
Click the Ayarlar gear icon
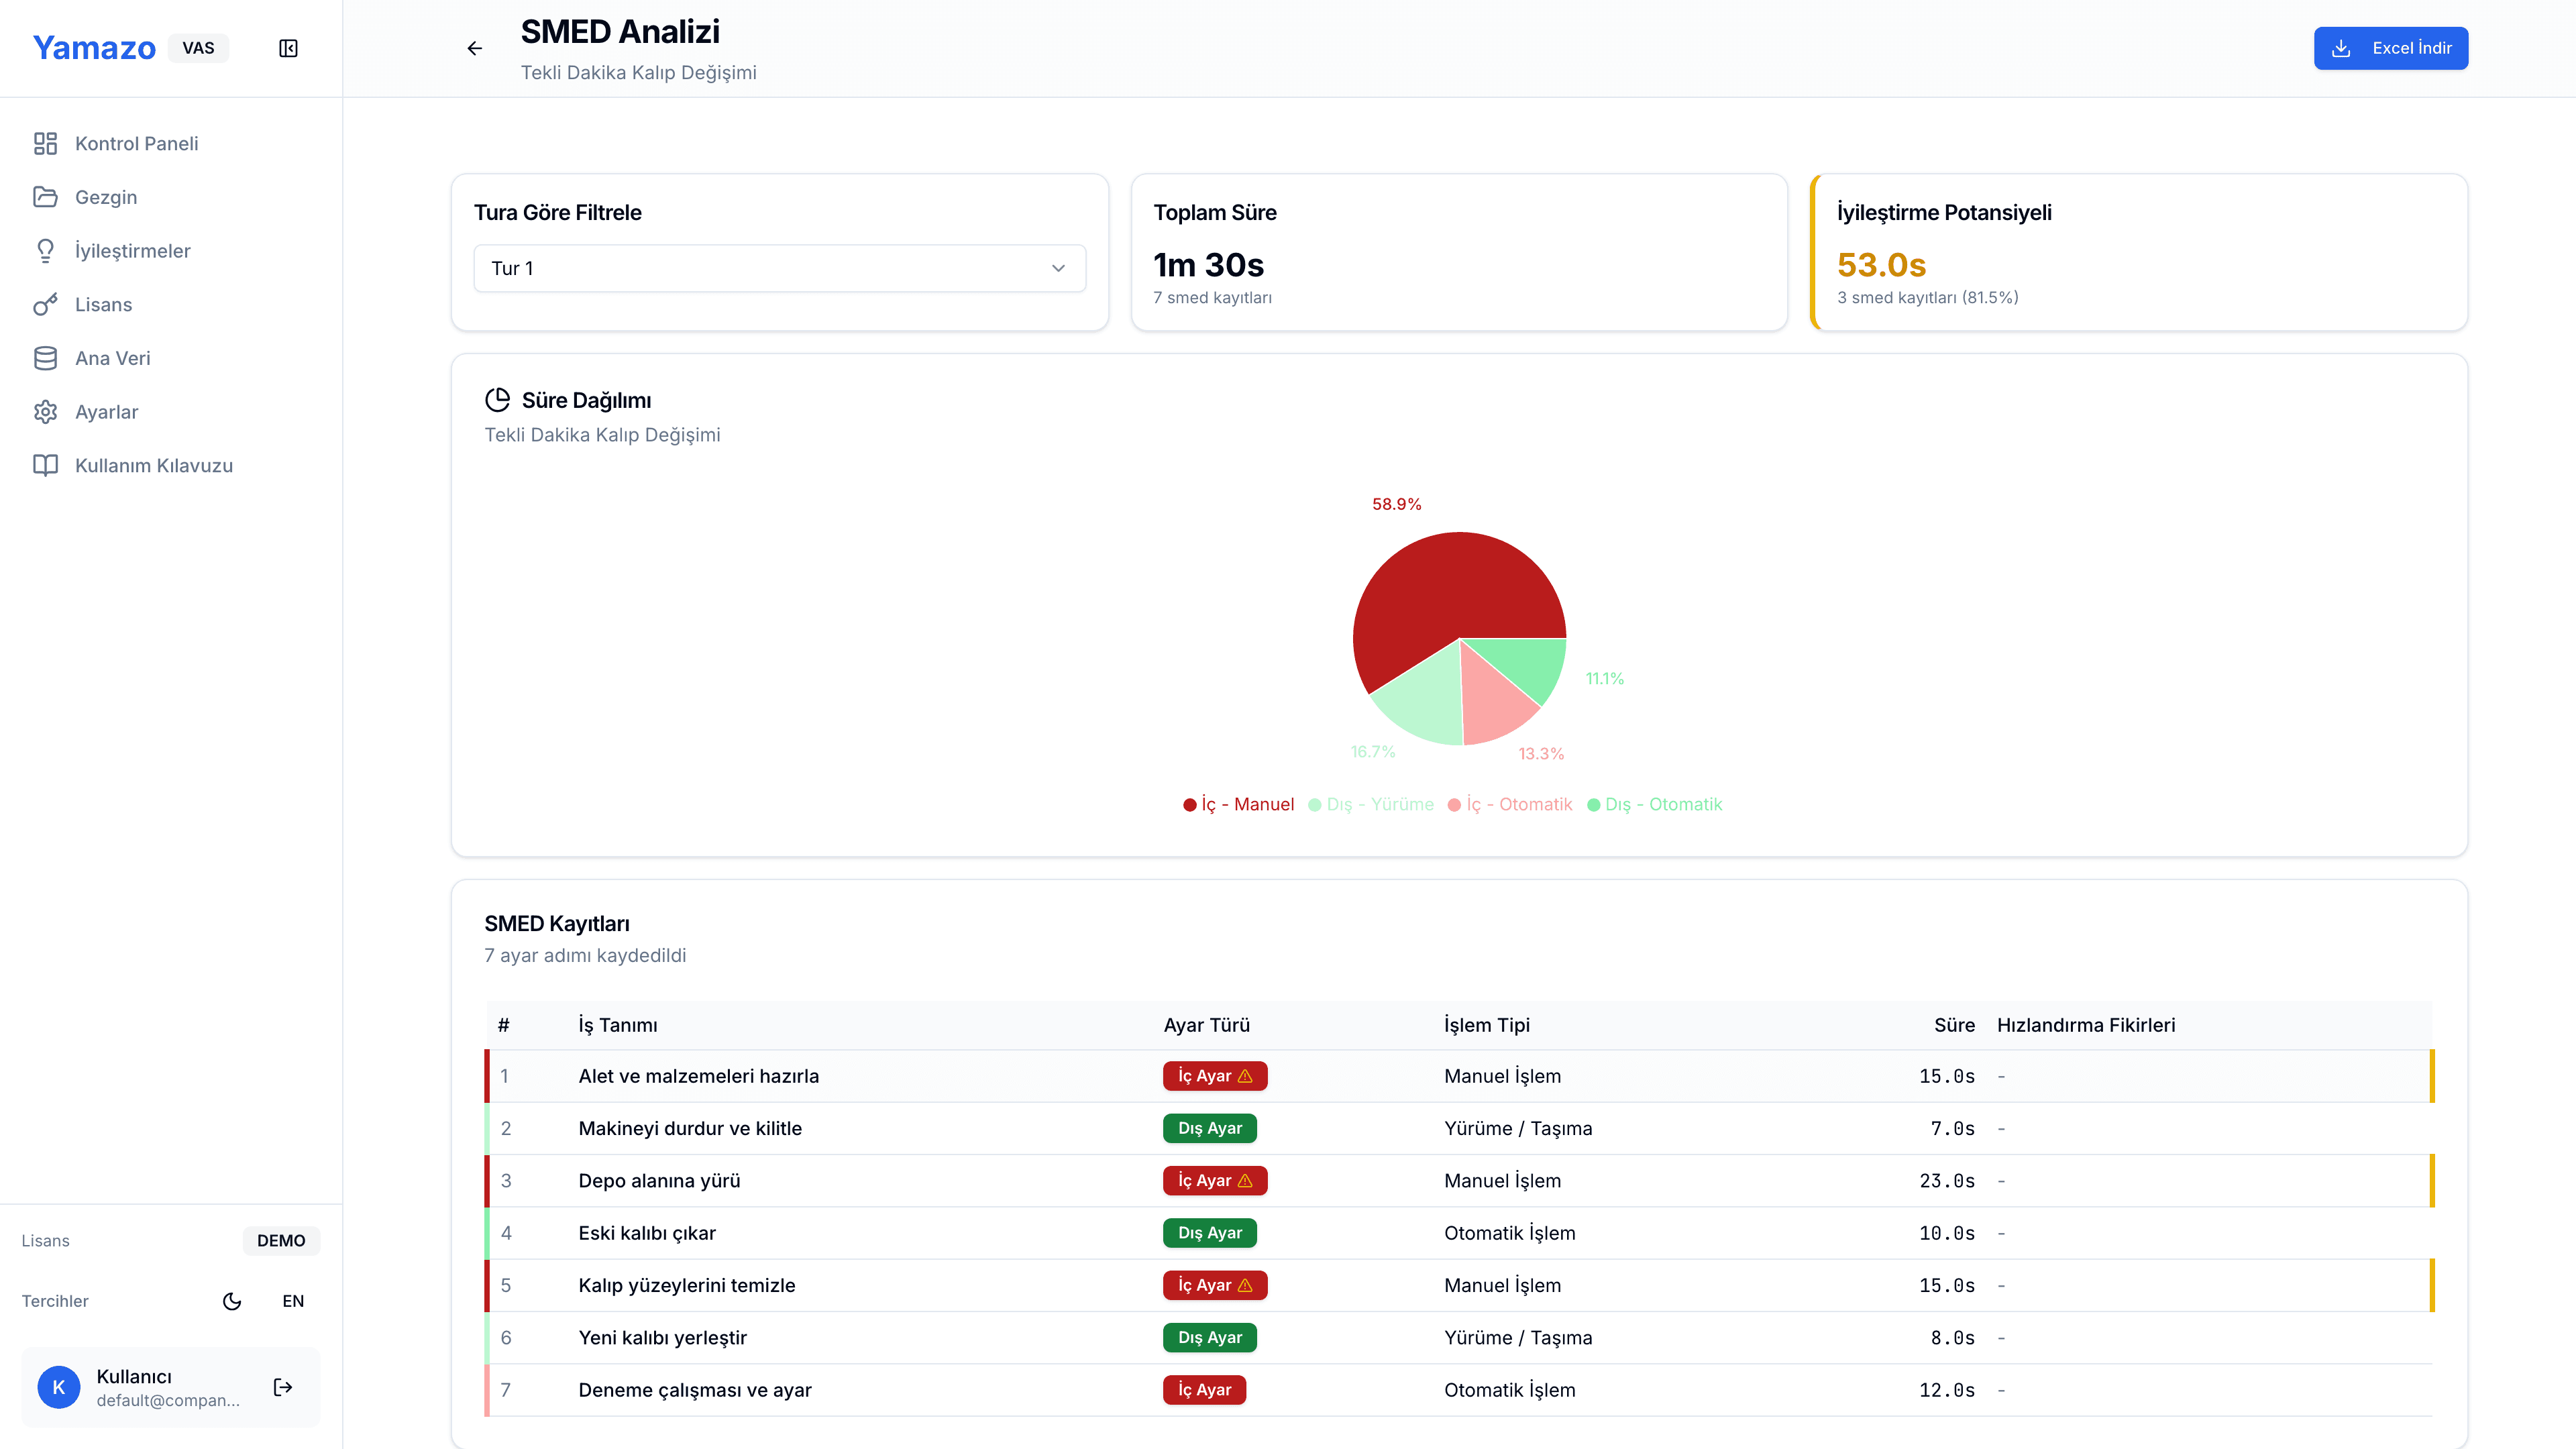coord(45,412)
